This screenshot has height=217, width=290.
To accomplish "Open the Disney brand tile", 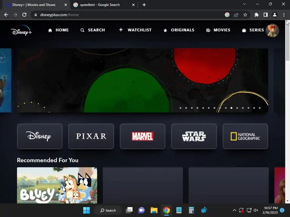I will pyautogui.click(x=40, y=136).
